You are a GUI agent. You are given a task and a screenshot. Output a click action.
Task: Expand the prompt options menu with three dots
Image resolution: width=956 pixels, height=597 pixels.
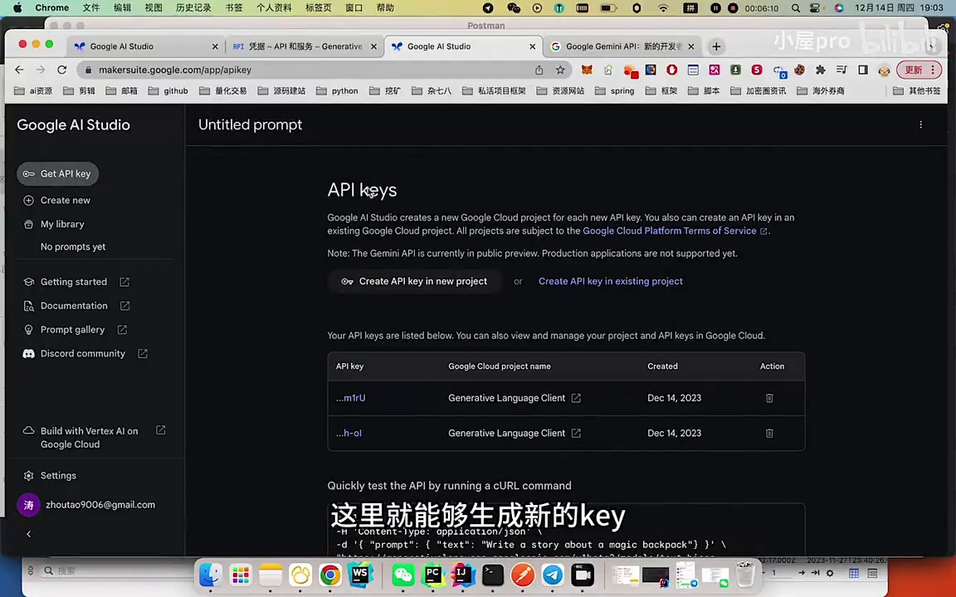tap(920, 124)
